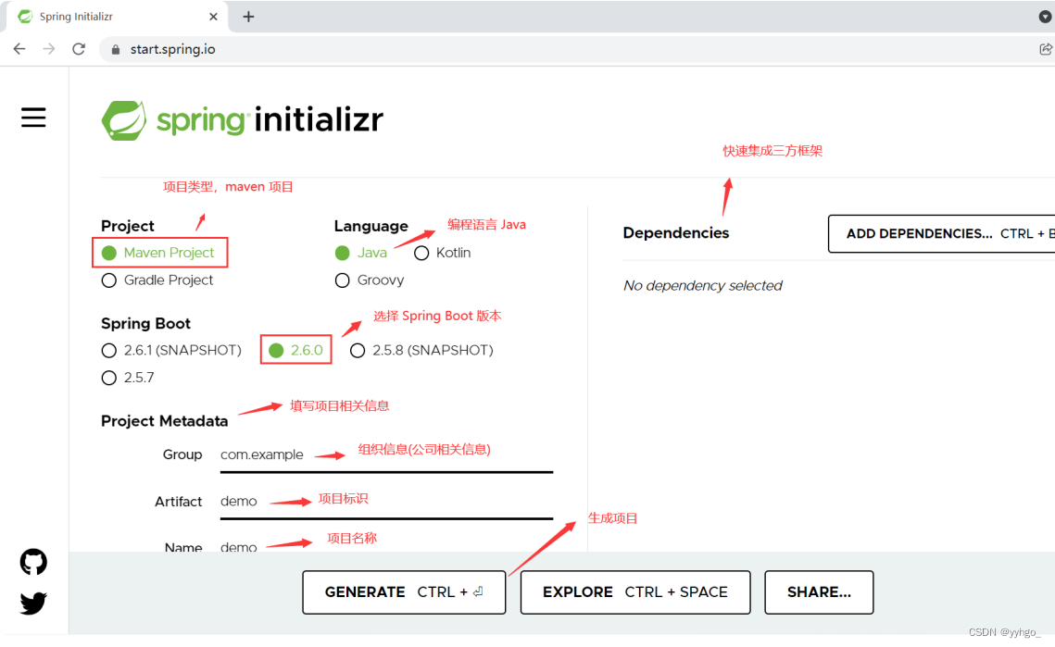
Task: Click the Name input field
Action: pyautogui.click(x=386, y=546)
